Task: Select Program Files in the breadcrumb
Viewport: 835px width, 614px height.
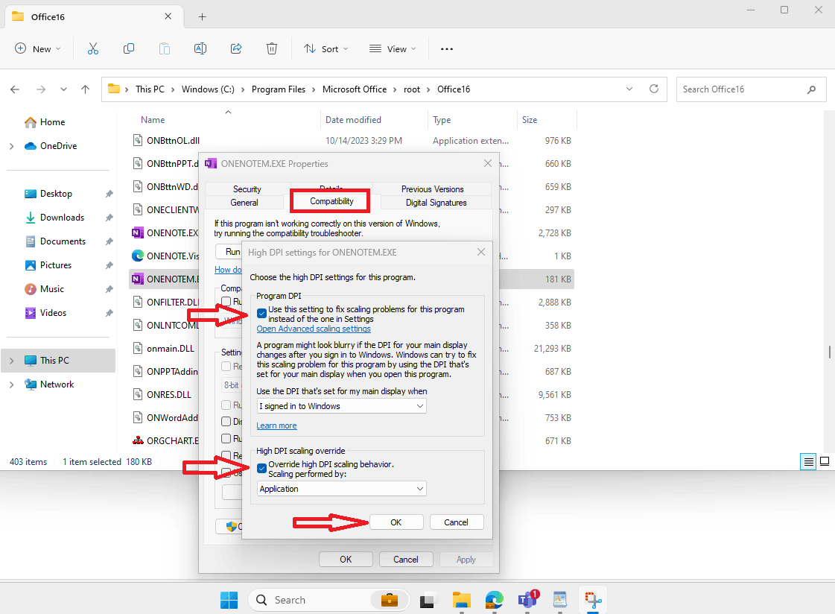Action: pos(279,89)
